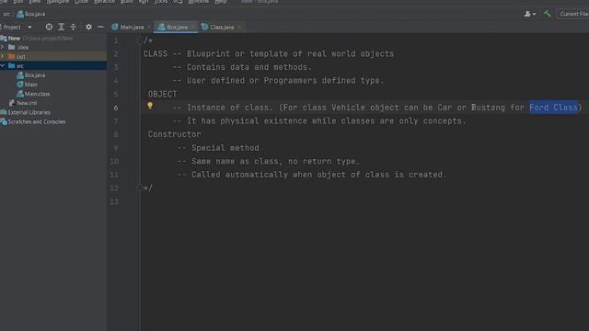Hide the Project panel with minus icon

pyautogui.click(x=100, y=27)
